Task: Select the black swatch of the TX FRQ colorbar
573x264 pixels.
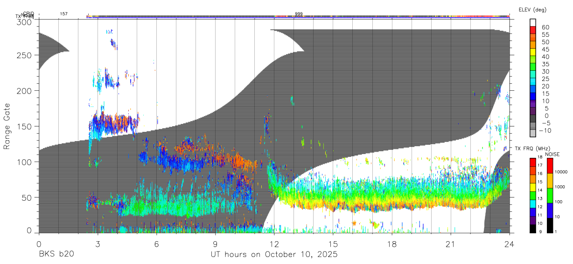Action: coord(533,229)
